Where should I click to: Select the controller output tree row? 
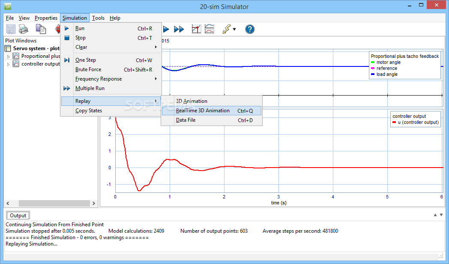[x=40, y=64]
